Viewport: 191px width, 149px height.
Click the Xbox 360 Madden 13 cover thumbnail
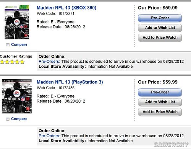pos(17,22)
